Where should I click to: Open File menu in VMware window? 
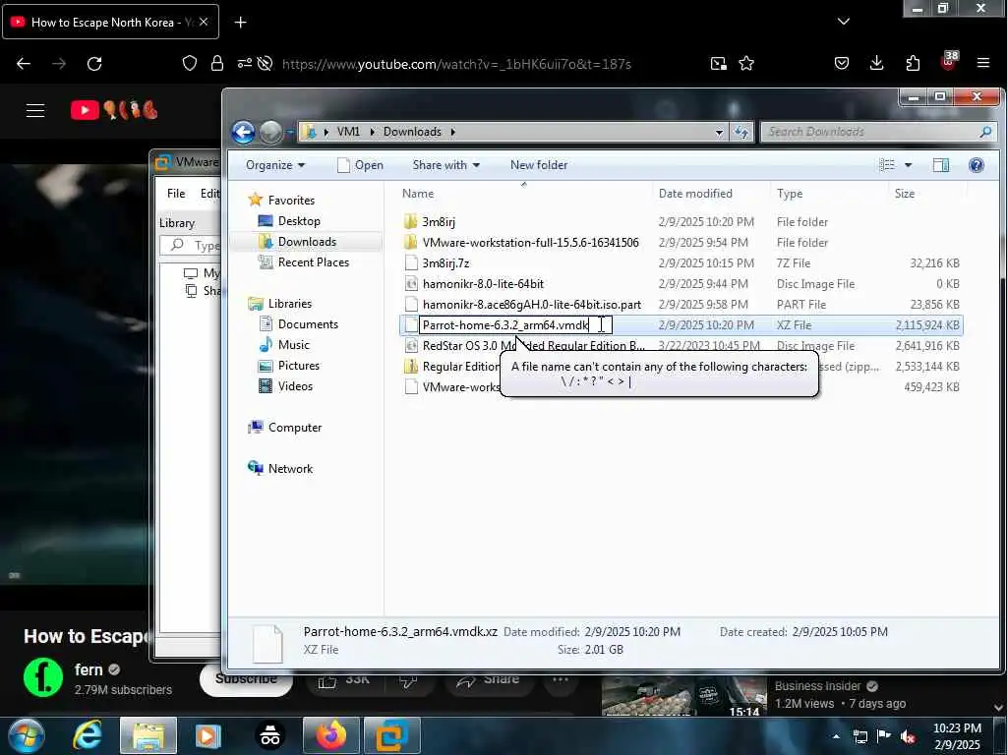(x=176, y=194)
